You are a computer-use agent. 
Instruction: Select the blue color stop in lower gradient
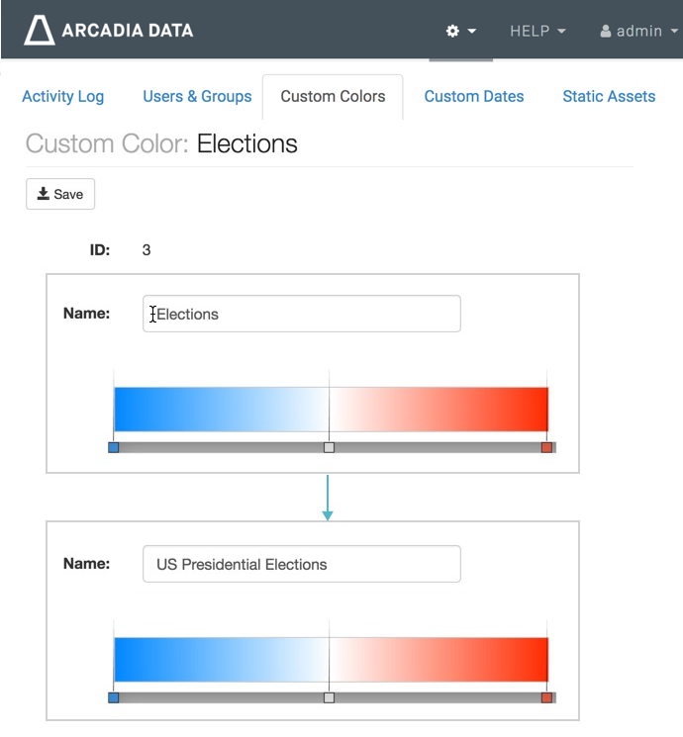tap(114, 697)
